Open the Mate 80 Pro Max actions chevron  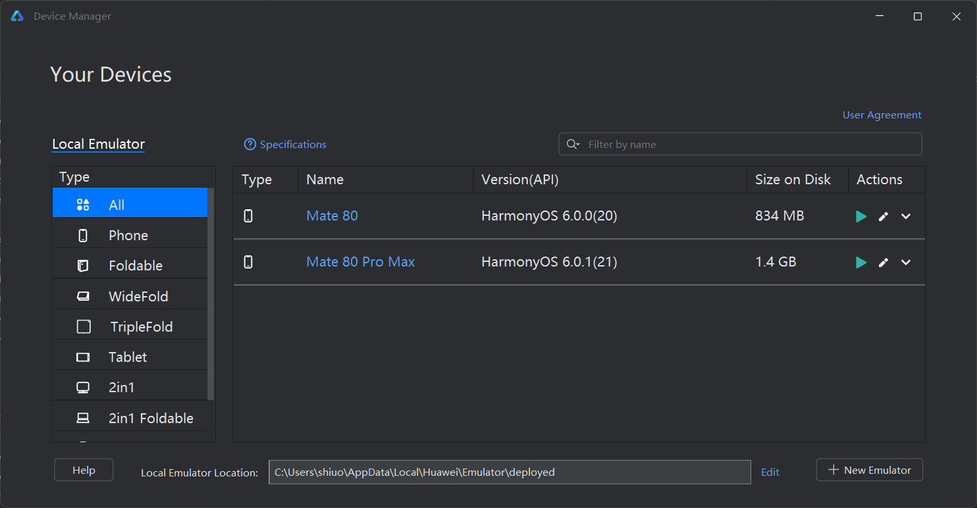[x=906, y=263]
